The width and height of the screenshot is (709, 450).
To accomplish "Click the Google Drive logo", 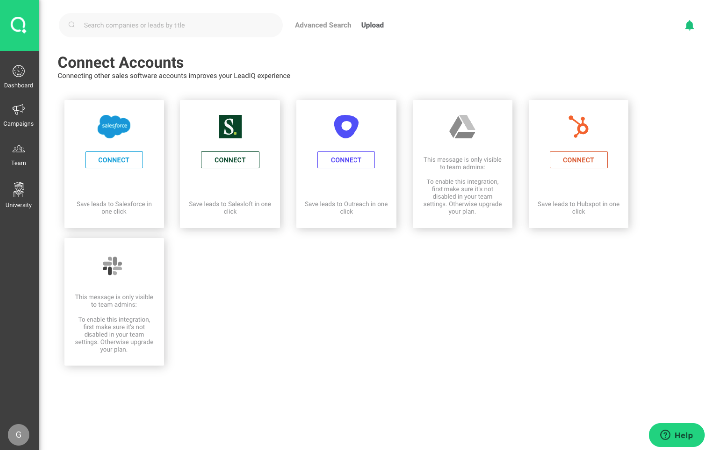I will [x=462, y=127].
